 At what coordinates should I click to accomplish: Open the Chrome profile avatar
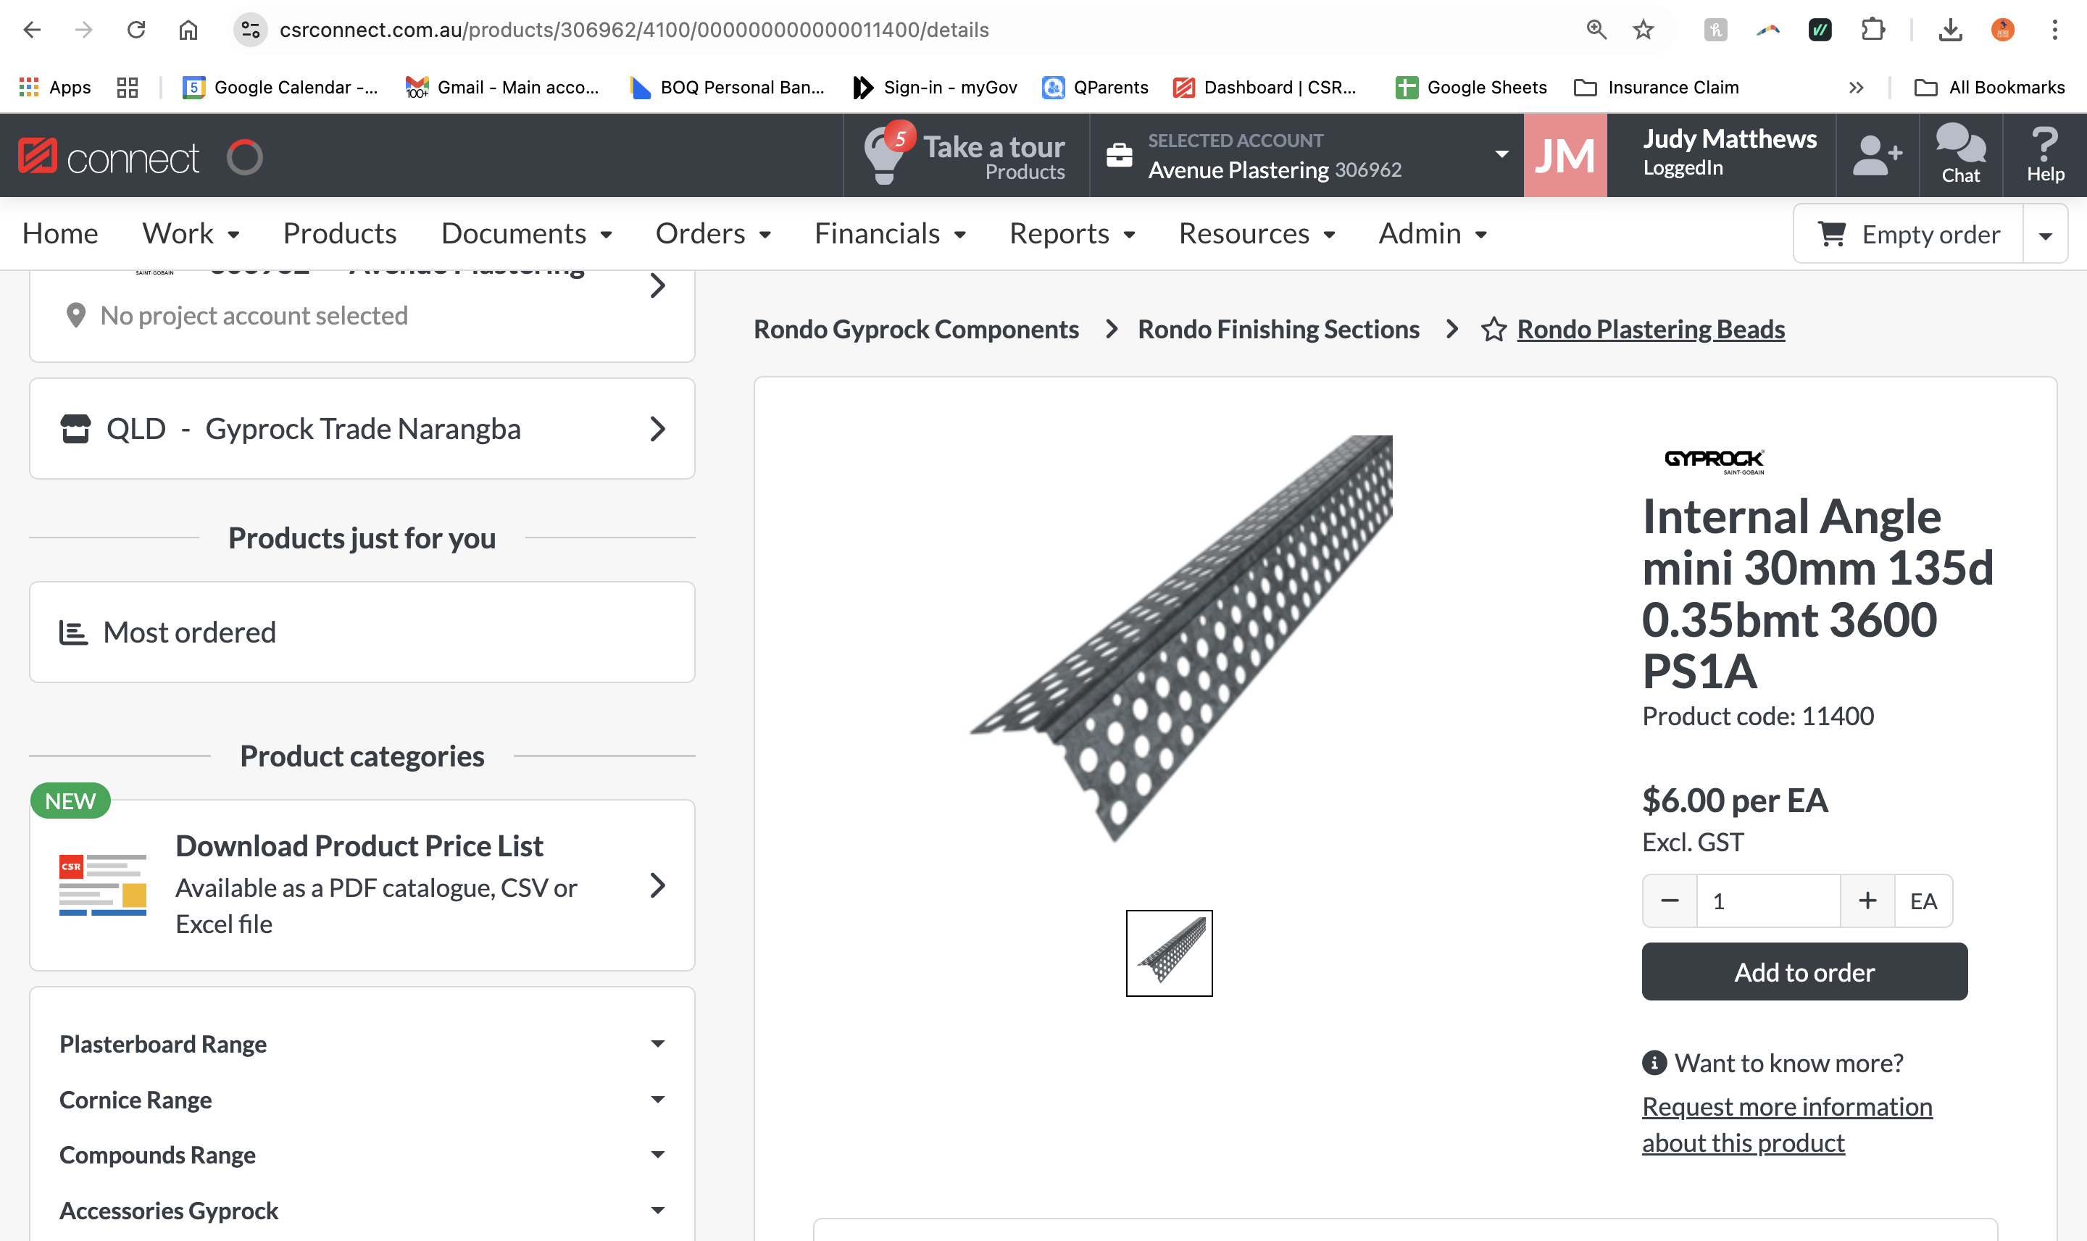pos(2002,30)
